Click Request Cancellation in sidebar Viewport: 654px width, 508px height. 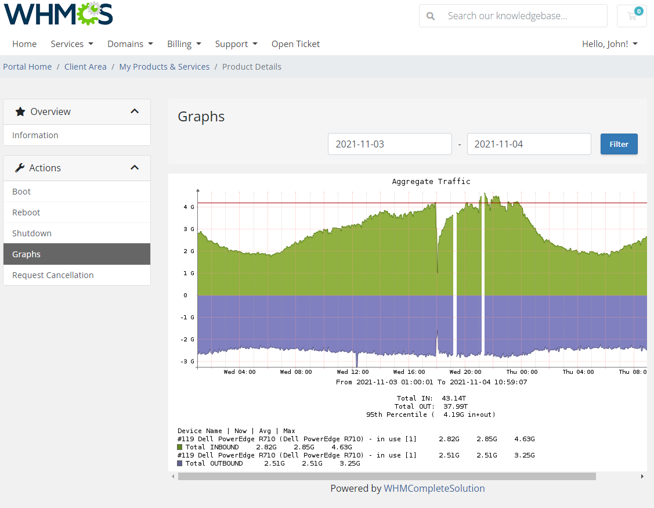[77, 275]
